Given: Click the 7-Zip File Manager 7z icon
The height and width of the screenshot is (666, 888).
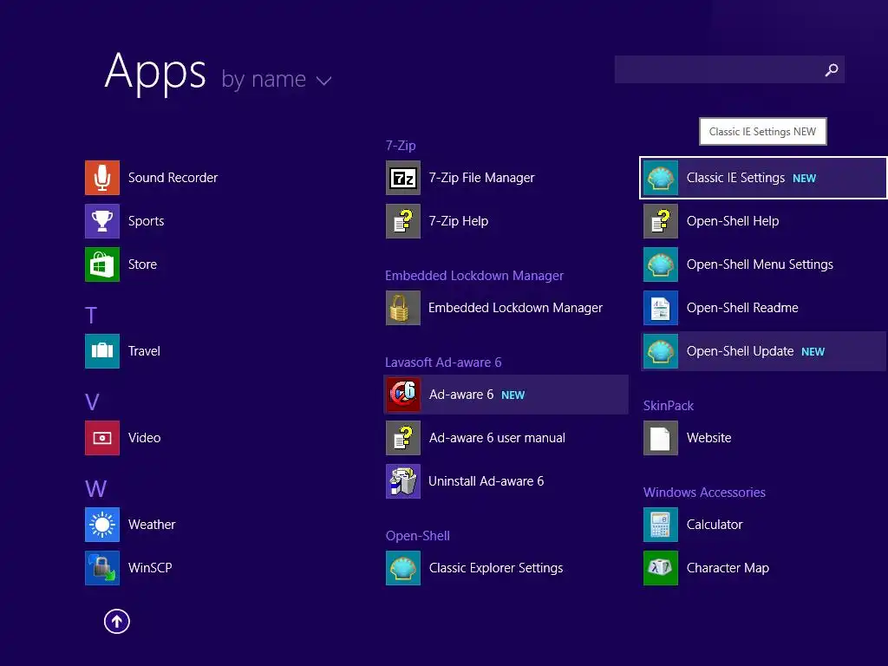Looking at the screenshot, I should (402, 178).
